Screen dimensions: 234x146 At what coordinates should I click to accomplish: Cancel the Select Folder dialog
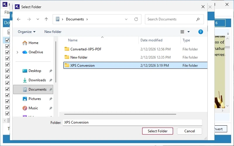[x=190, y=131]
